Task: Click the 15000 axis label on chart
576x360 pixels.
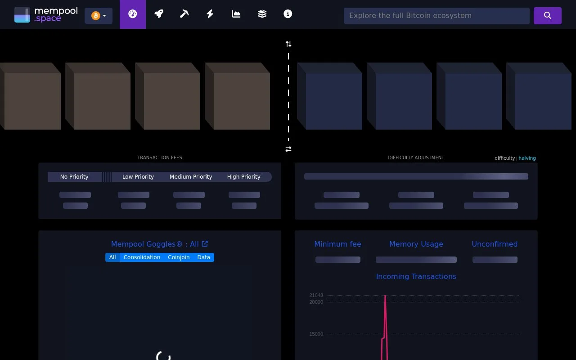Action: pyautogui.click(x=316, y=334)
